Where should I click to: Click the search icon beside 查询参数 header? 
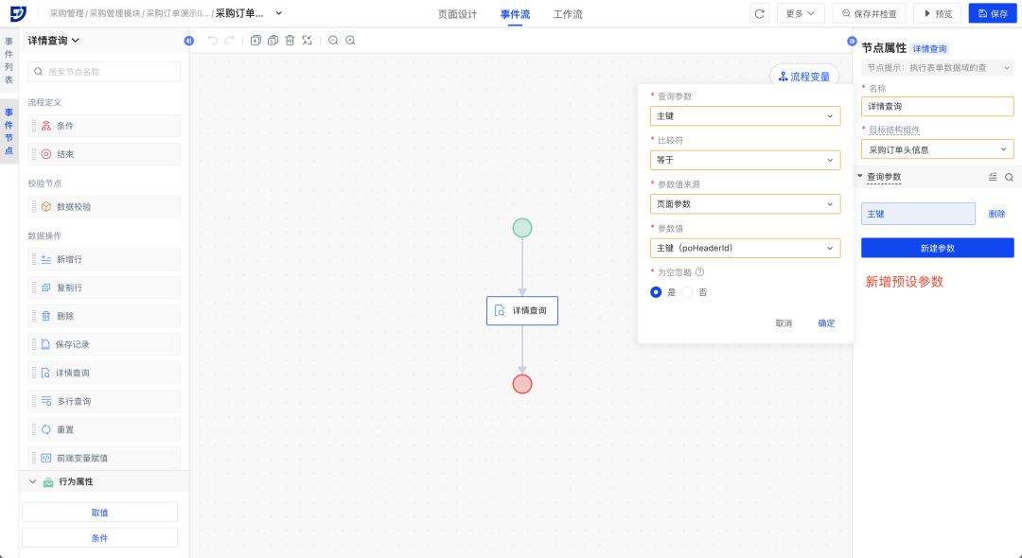(1009, 177)
